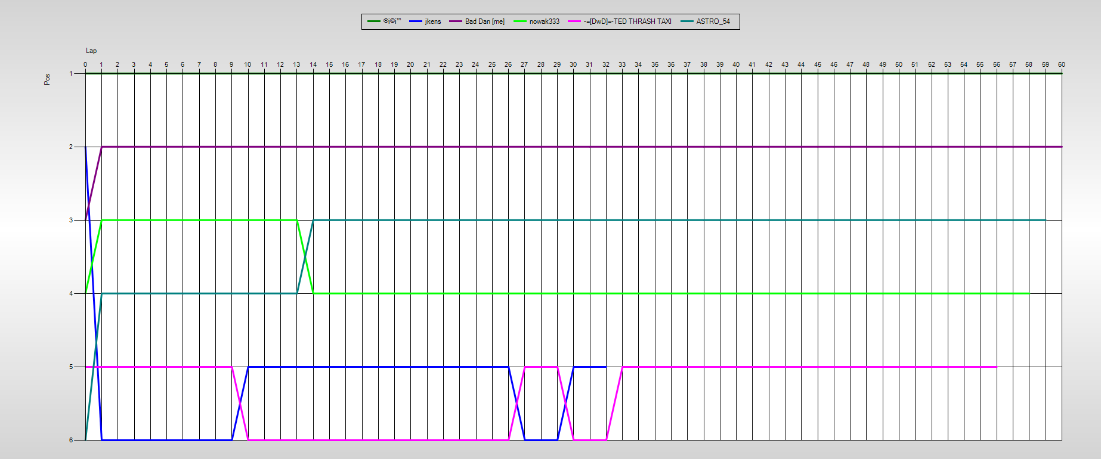Click the blue jkens legend color line
1101x459 pixels.
tap(416, 21)
